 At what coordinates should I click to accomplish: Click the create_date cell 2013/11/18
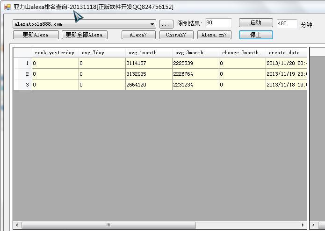click(286, 85)
